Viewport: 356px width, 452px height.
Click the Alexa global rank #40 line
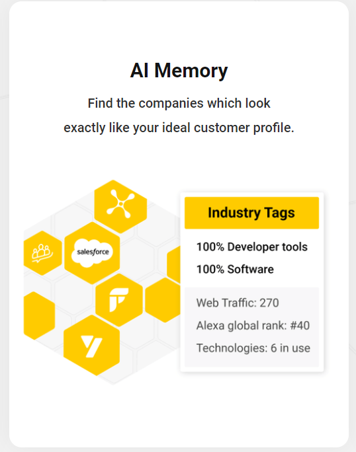pos(253,326)
